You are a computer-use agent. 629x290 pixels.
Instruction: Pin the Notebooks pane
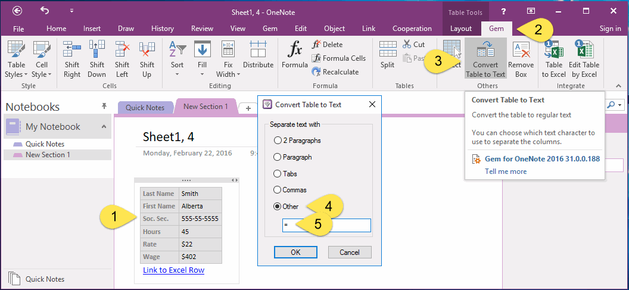point(104,106)
